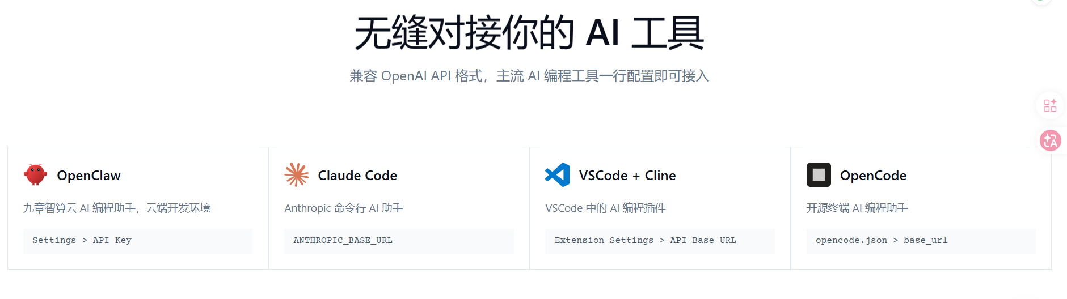Image resolution: width=1067 pixels, height=299 pixels.
Task: Click the black OpenCode square icon
Action: [x=819, y=175]
